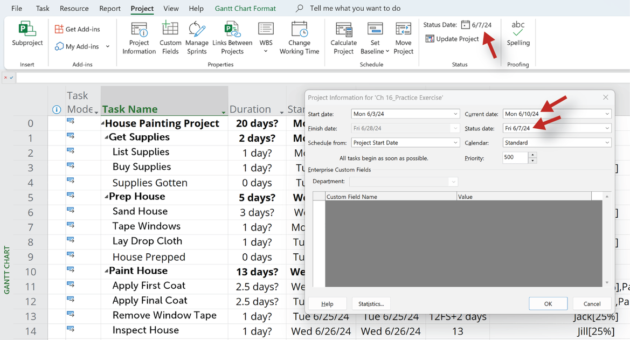Click the Help button in dialog
Viewport: 630px width, 340px height.
[327, 304]
